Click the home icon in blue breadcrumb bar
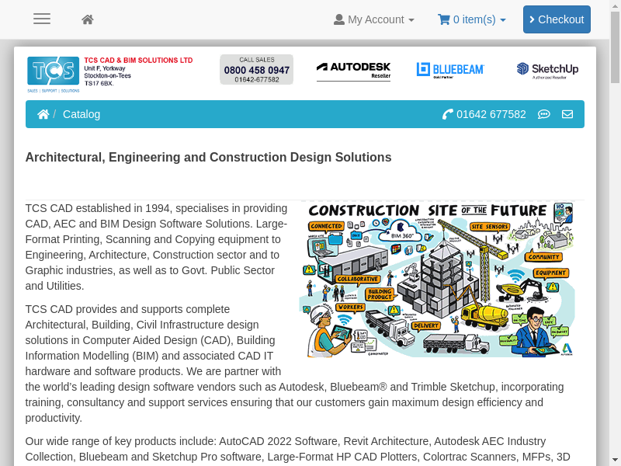621x466 pixels. click(x=43, y=114)
